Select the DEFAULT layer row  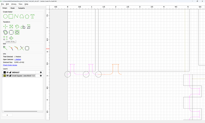tap(22, 72)
